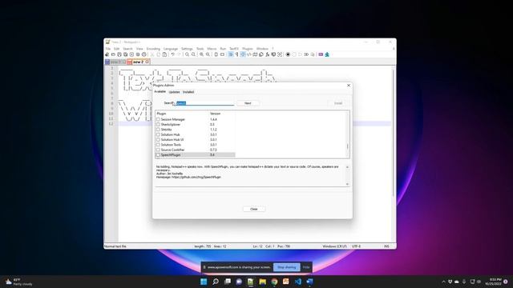Expand the system tray hidden icons chevron
The width and height of the screenshot is (513, 288).
point(443,282)
